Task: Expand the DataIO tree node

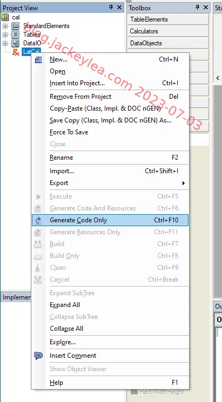Action: click(5, 43)
